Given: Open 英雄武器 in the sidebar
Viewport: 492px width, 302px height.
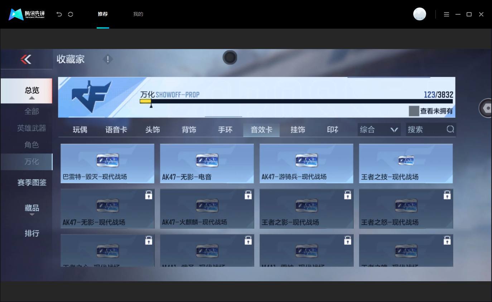Looking at the screenshot, I should [x=32, y=128].
